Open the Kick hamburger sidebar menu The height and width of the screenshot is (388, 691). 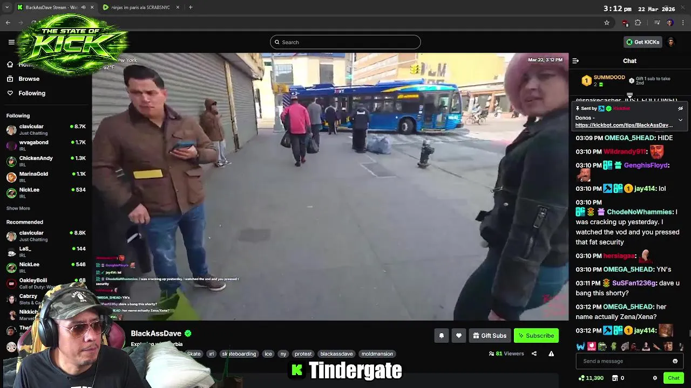tap(11, 42)
